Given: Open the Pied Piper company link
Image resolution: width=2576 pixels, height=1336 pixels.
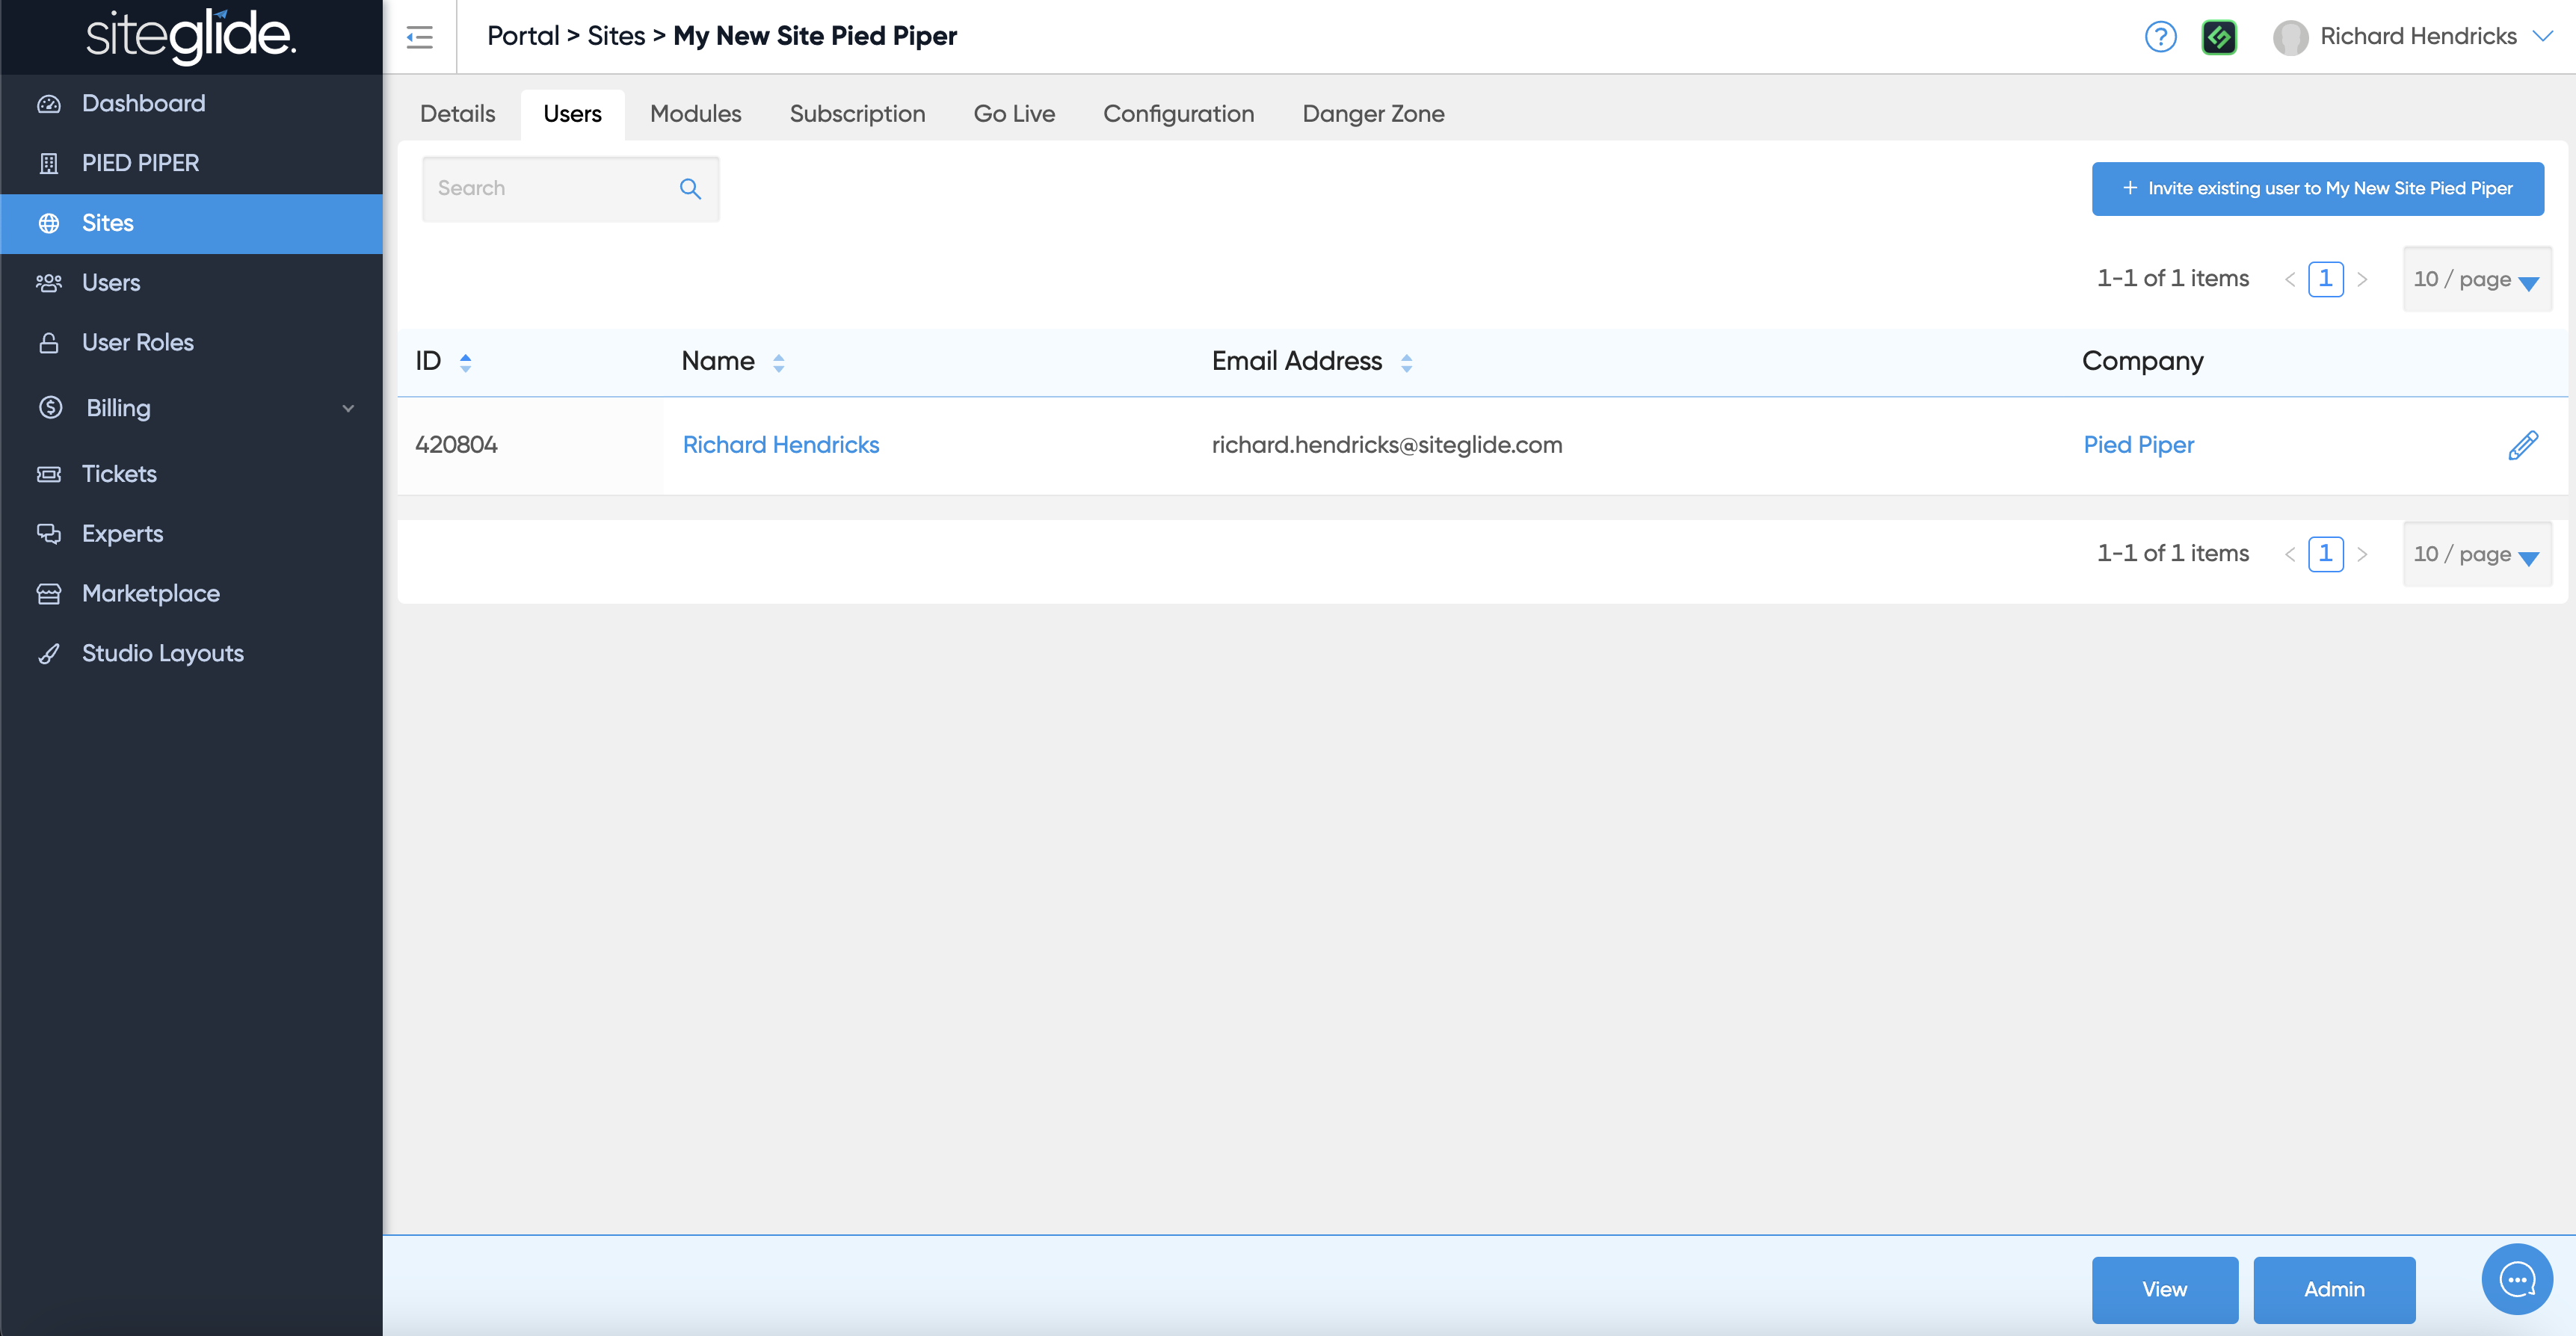Looking at the screenshot, I should pyautogui.click(x=2138, y=445).
